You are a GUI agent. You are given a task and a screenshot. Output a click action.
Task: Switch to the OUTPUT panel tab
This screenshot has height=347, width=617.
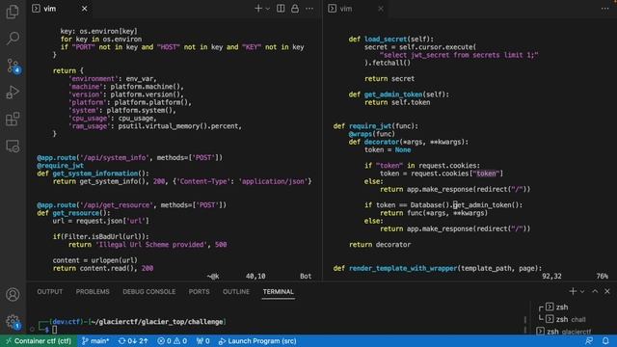[x=49, y=291]
